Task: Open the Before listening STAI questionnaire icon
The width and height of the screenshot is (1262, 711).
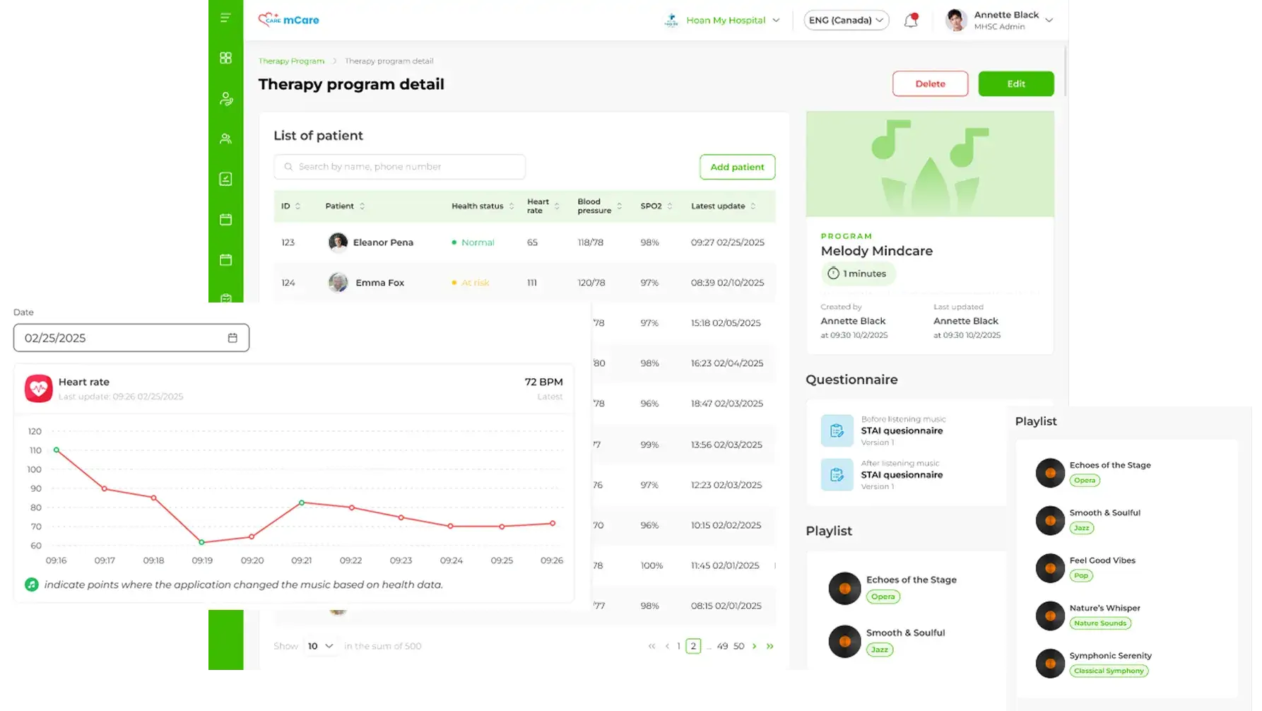Action: point(837,430)
